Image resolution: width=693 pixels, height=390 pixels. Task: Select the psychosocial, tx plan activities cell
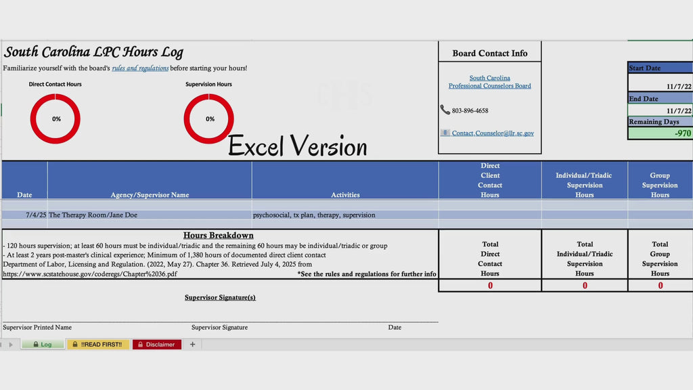345,215
